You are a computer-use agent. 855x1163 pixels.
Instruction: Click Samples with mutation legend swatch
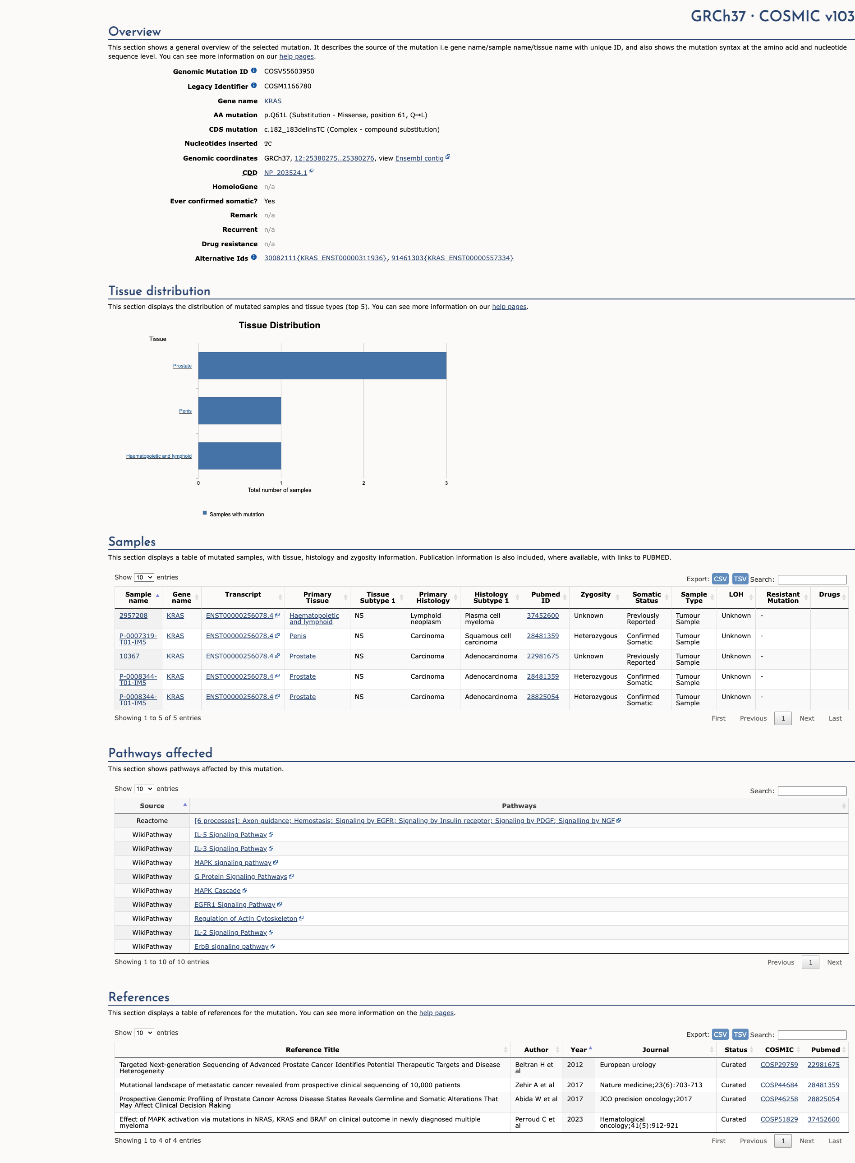(x=204, y=513)
